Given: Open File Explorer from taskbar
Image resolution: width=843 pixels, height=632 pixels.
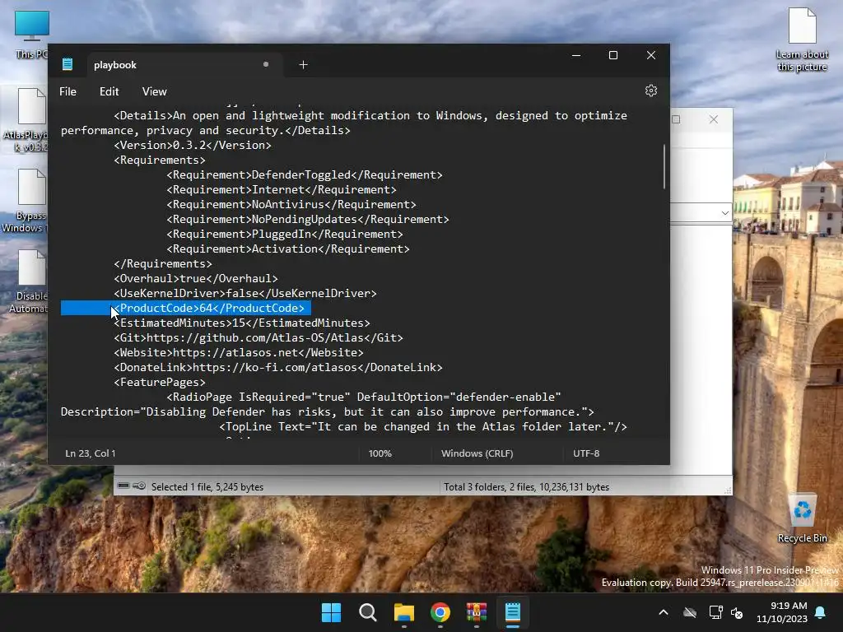Looking at the screenshot, I should 403,612.
